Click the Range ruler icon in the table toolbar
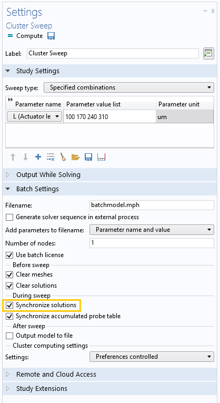The width and height of the screenshot is (220, 403). 102,157
